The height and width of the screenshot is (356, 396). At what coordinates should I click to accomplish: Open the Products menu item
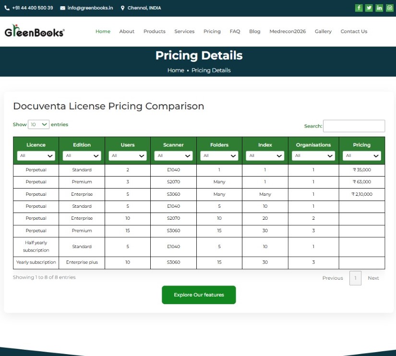(x=154, y=32)
